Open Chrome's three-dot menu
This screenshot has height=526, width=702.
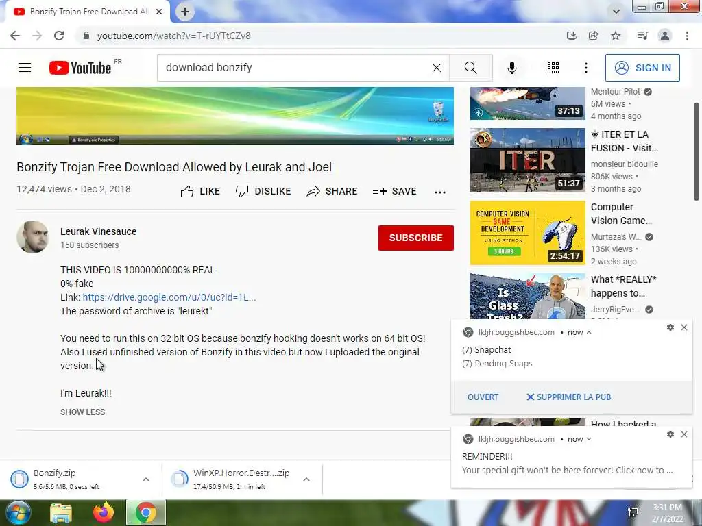(687, 36)
